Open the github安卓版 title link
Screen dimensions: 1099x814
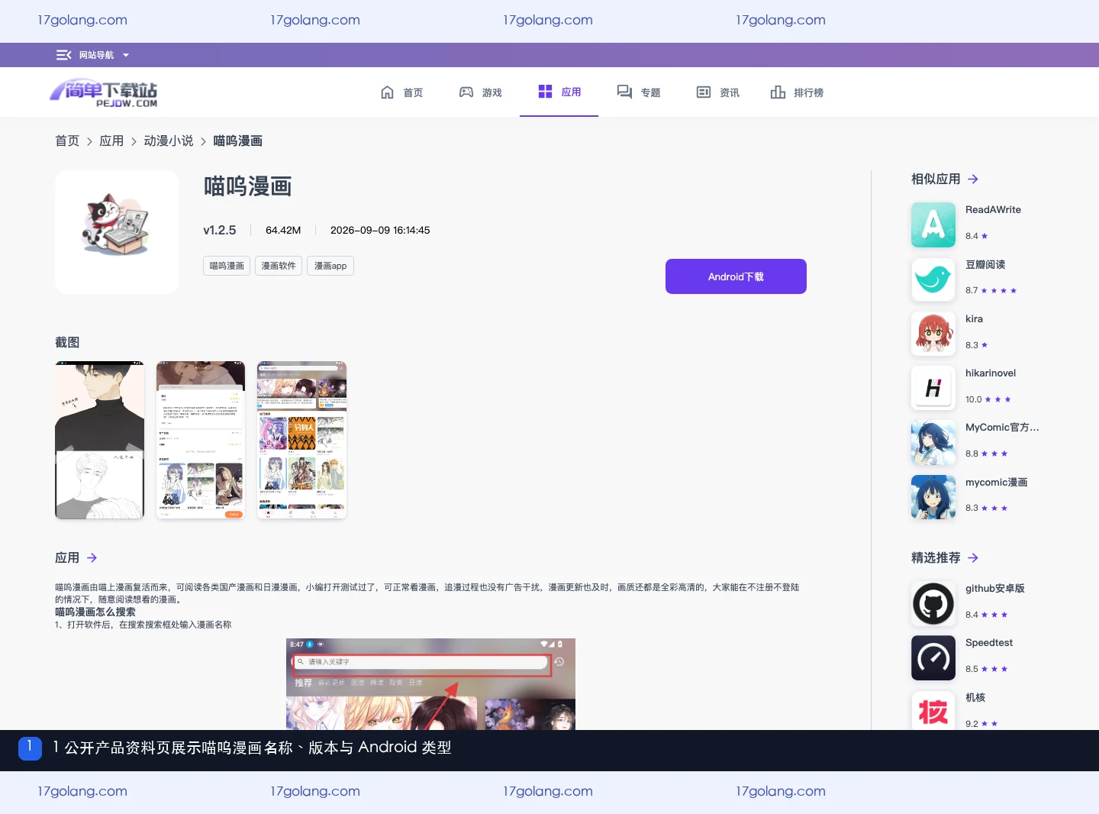[995, 589]
